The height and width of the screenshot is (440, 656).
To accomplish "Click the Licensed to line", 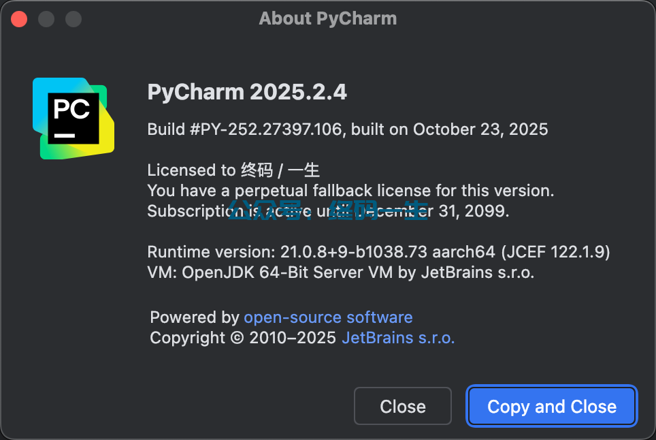I will (233, 170).
